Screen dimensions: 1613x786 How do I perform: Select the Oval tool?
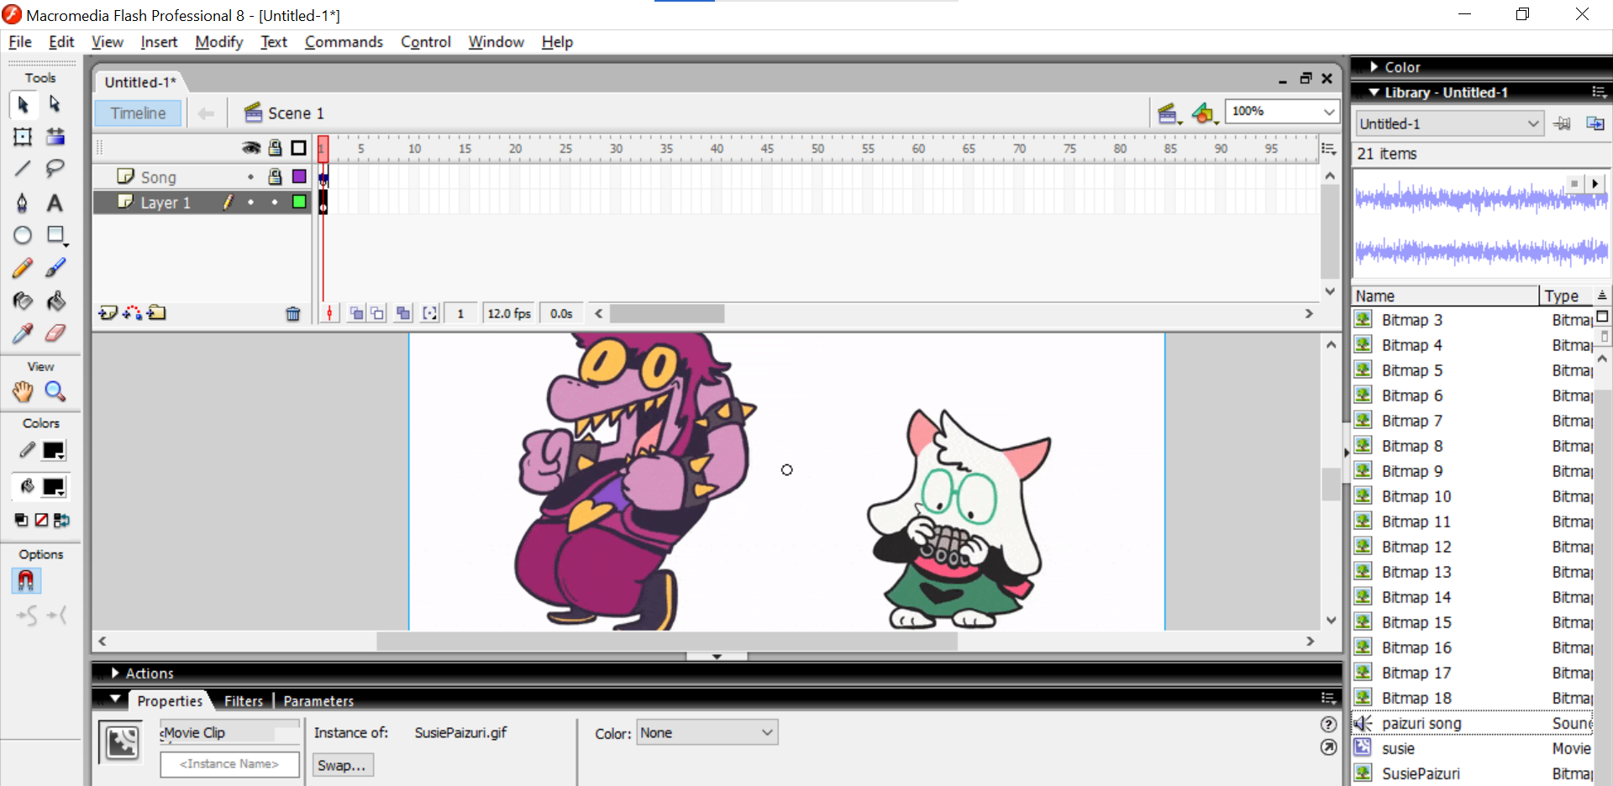[x=23, y=235]
